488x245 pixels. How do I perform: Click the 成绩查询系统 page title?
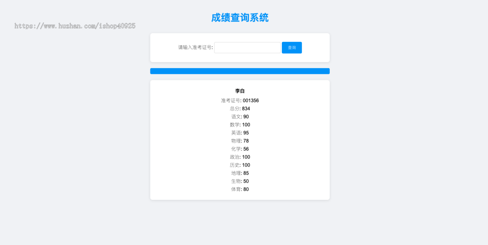240,18
